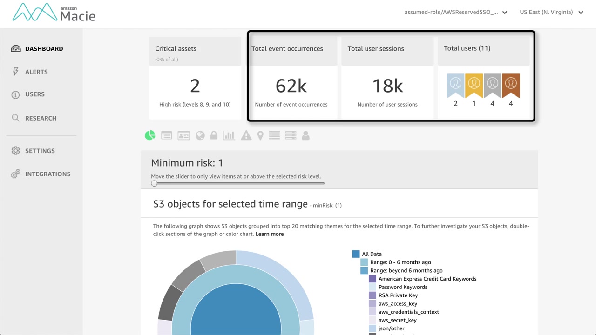The image size is (596, 335).
Task: Click the globe icon in view toolbar
Action: pyautogui.click(x=200, y=135)
